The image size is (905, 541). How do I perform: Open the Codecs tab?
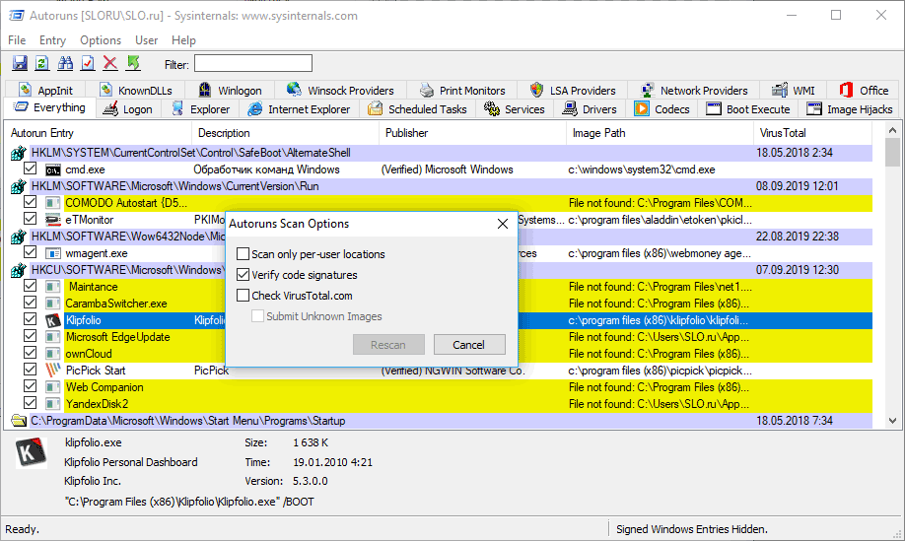pos(662,109)
